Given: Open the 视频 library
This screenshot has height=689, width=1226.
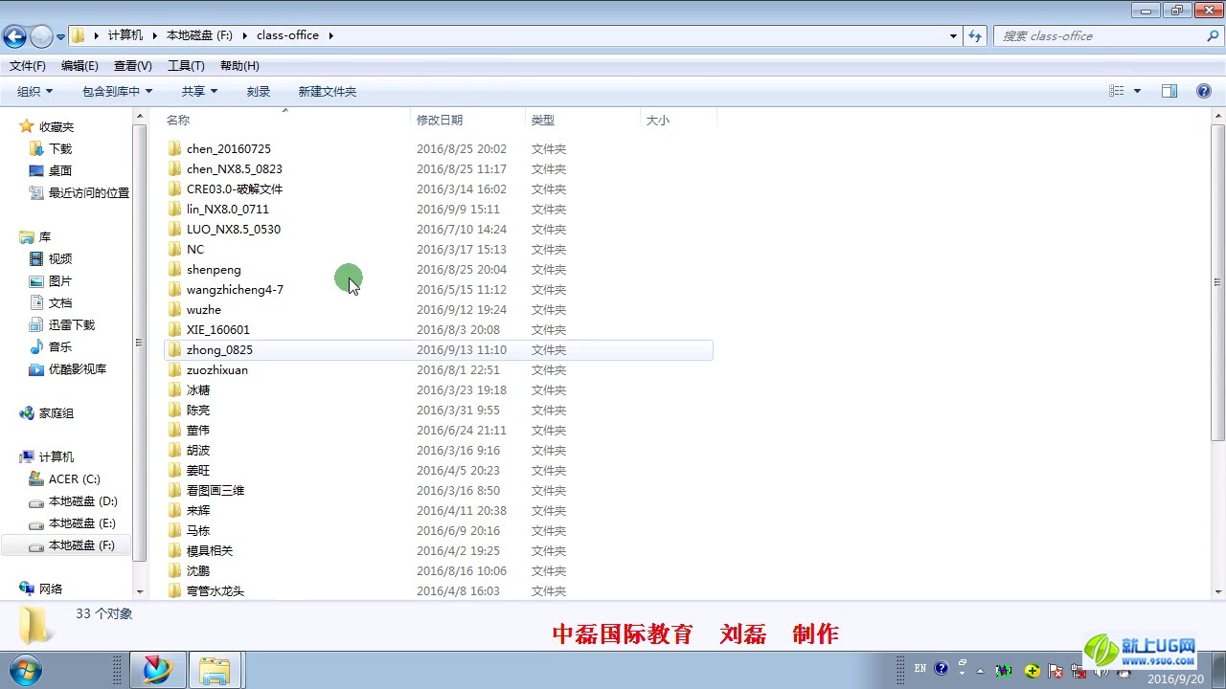Looking at the screenshot, I should (x=60, y=259).
